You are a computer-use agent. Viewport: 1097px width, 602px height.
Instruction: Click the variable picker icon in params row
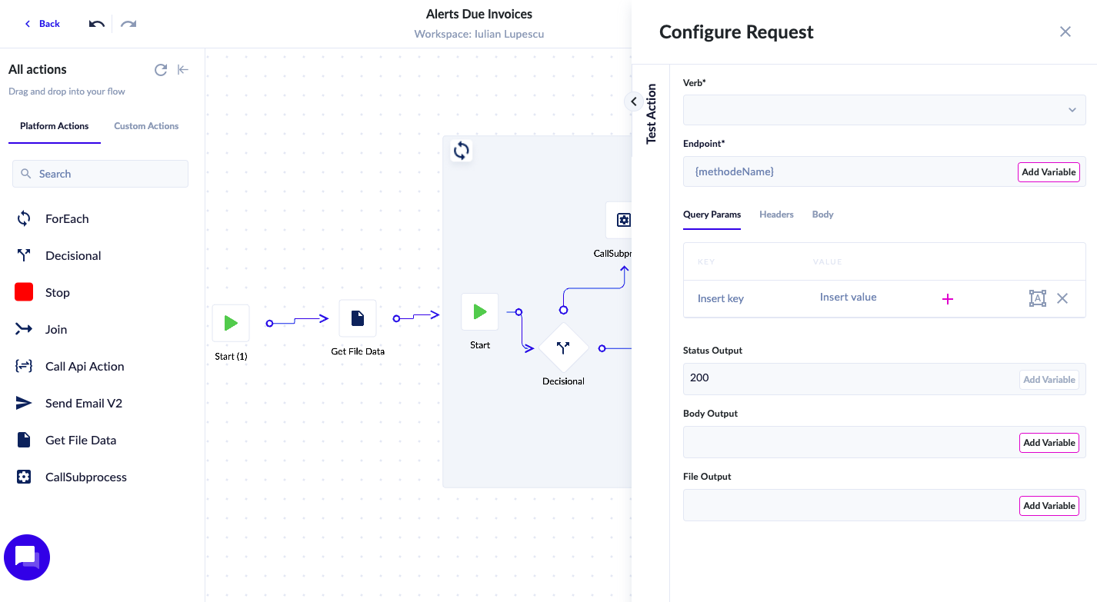pos(1037,298)
